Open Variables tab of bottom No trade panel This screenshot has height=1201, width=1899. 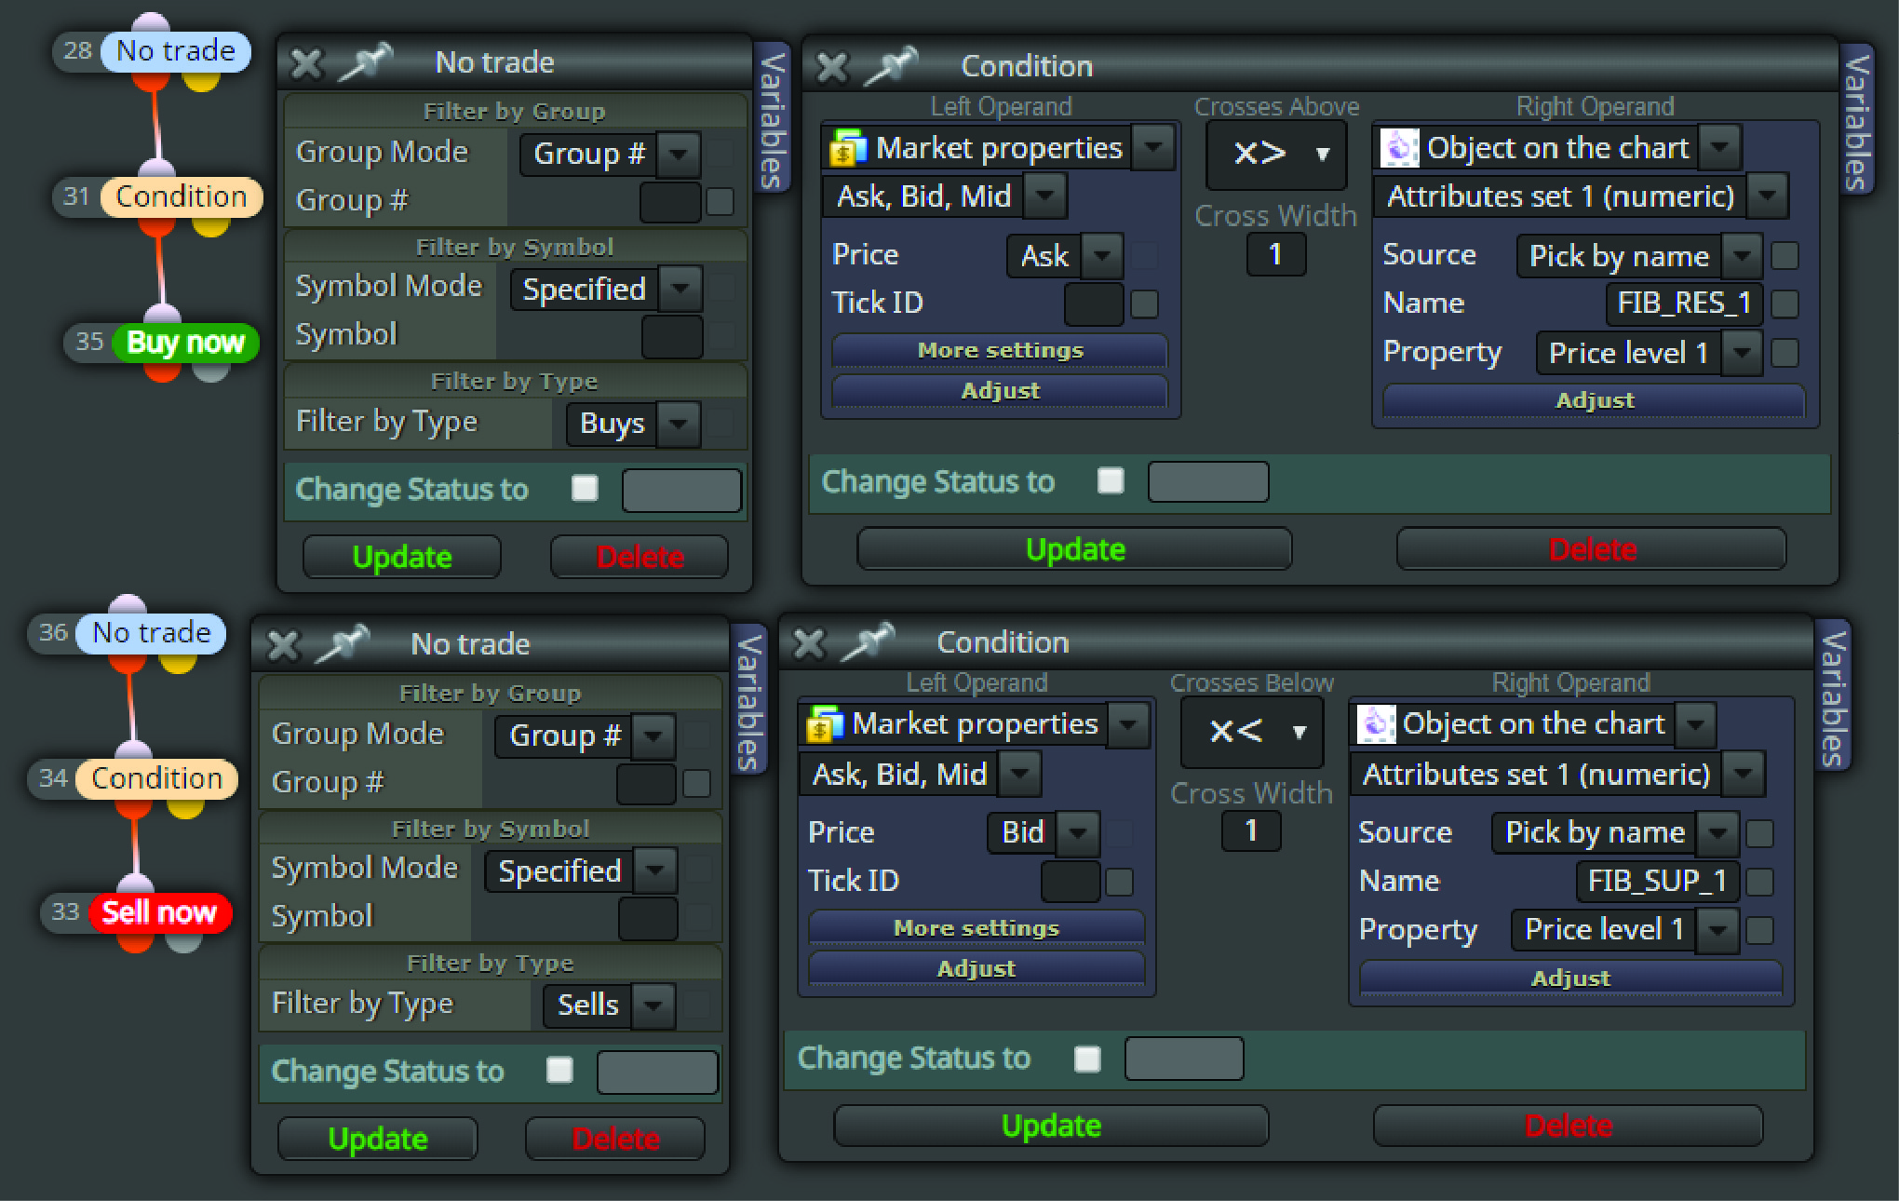pos(748,700)
